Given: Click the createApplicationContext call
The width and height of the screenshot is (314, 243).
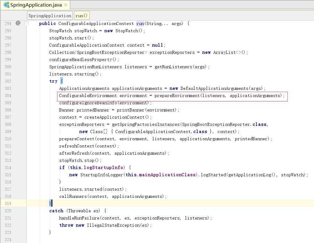Looking at the screenshot, I should coord(114,117).
